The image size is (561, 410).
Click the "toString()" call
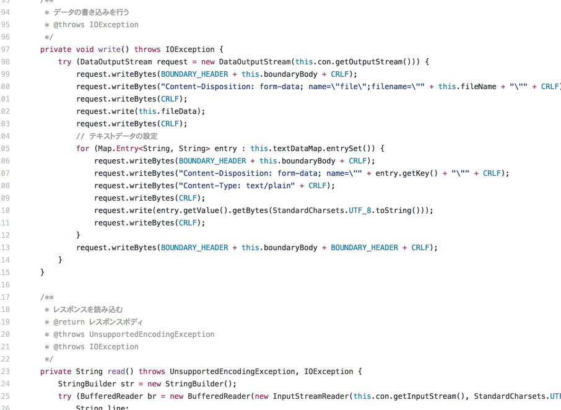395,211
